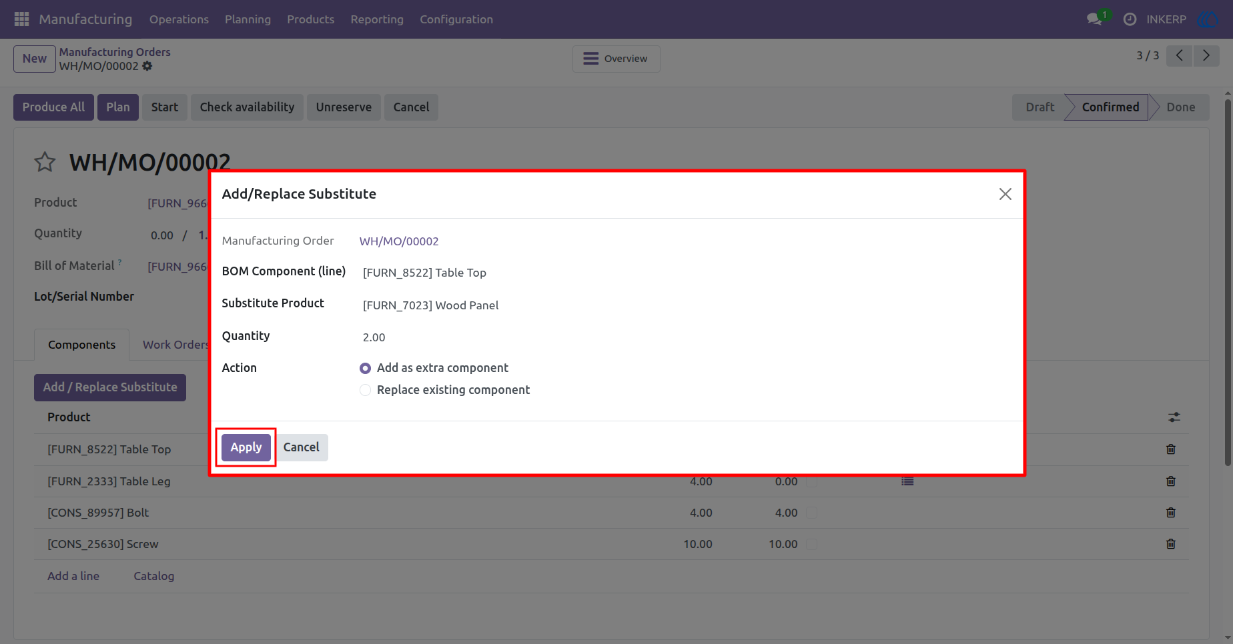Delete the Table Leg component row
1233x644 pixels.
pyautogui.click(x=1171, y=481)
